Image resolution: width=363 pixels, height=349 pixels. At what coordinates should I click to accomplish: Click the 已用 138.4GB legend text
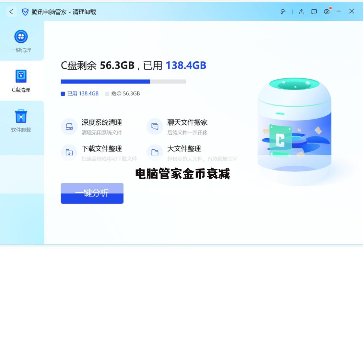pyautogui.click(x=83, y=94)
